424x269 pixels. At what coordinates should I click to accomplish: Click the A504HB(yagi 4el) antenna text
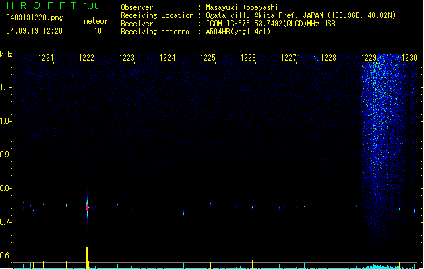coord(238,32)
